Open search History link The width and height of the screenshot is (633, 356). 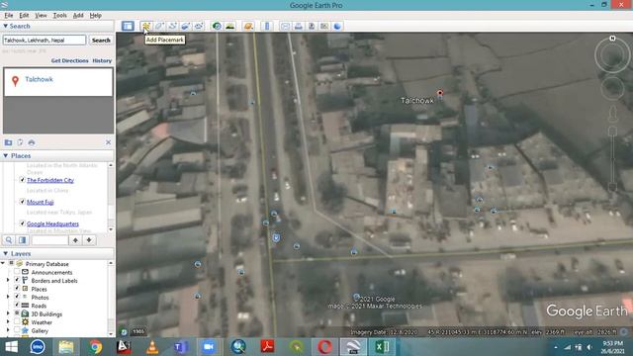coord(102,60)
